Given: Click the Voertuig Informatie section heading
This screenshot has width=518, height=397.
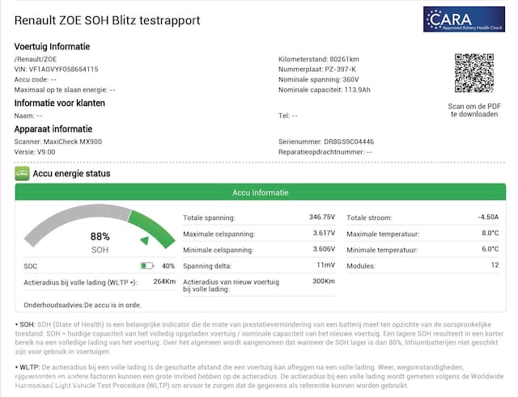Looking at the screenshot, I should (52, 47).
